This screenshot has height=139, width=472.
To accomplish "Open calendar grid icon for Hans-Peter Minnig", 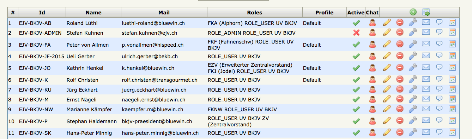I will click(x=452, y=133).
